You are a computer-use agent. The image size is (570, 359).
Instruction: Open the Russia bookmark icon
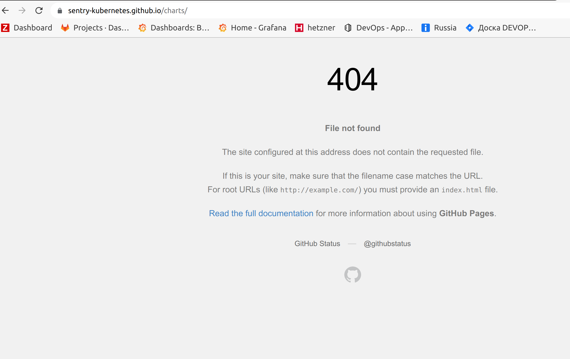426,28
